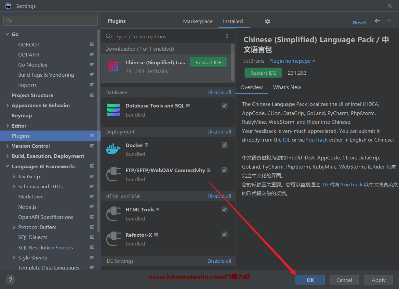
Task: Open the Plugin homepage link
Action: [x=292, y=61]
